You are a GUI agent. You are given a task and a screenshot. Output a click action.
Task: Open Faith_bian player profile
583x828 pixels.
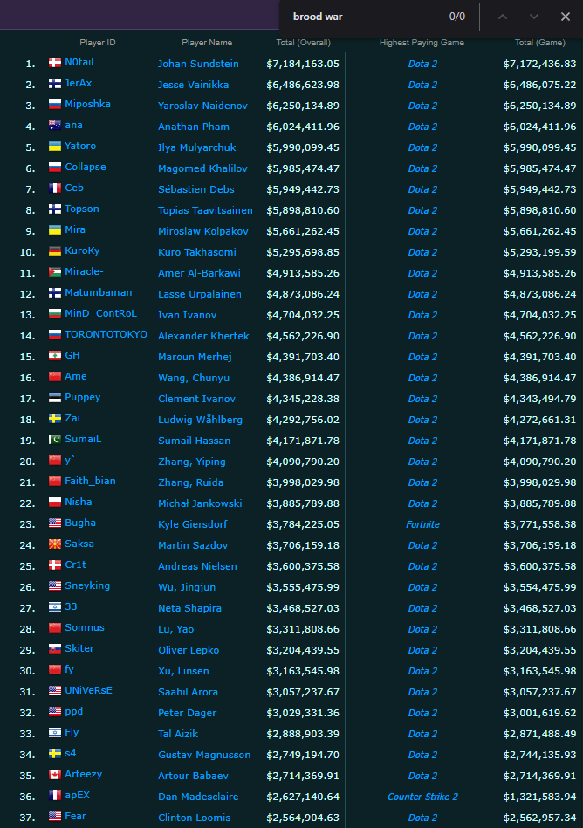pos(90,481)
